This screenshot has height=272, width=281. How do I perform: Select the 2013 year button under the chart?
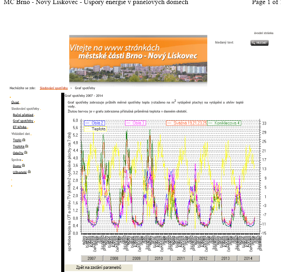pyautogui.click(x=226, y=259)
